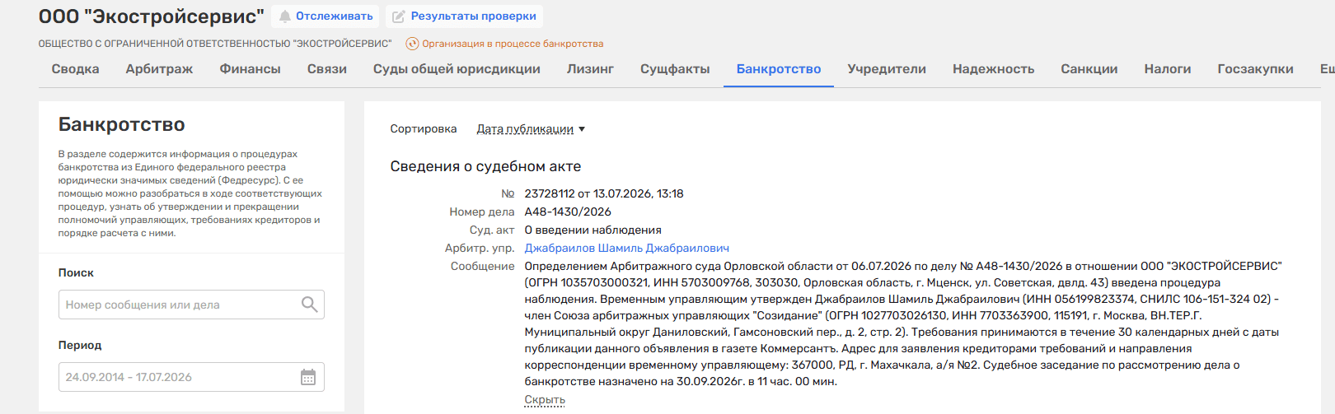The image size is (1335, 414).
Task: Click the magnifier icon in search field
Action: point(309,305)
